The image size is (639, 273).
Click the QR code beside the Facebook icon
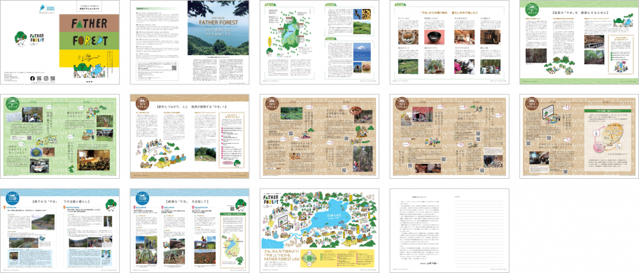39,78
